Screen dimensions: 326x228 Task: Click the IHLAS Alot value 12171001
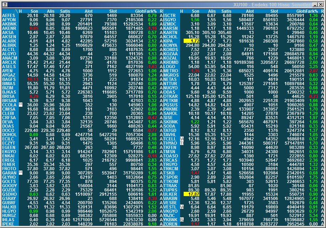click(x=83, y=220)
